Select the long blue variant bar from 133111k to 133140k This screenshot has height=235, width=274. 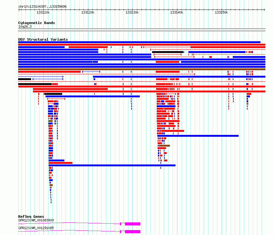pos(112,165)
